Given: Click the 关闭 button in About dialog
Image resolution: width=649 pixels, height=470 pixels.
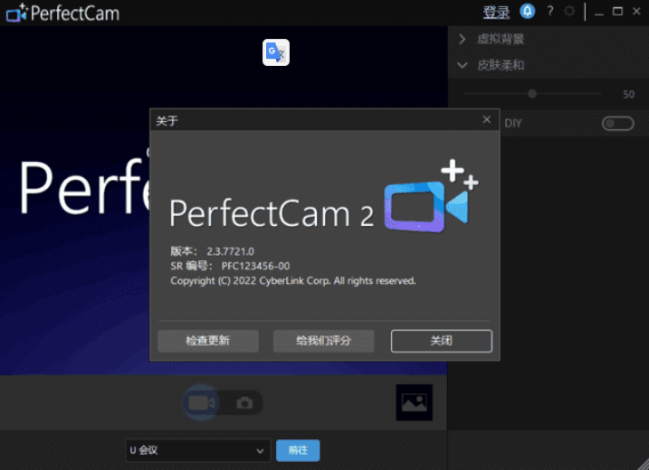Looking at the screenshot, I should pyautogui.click(x=442, y=341).
